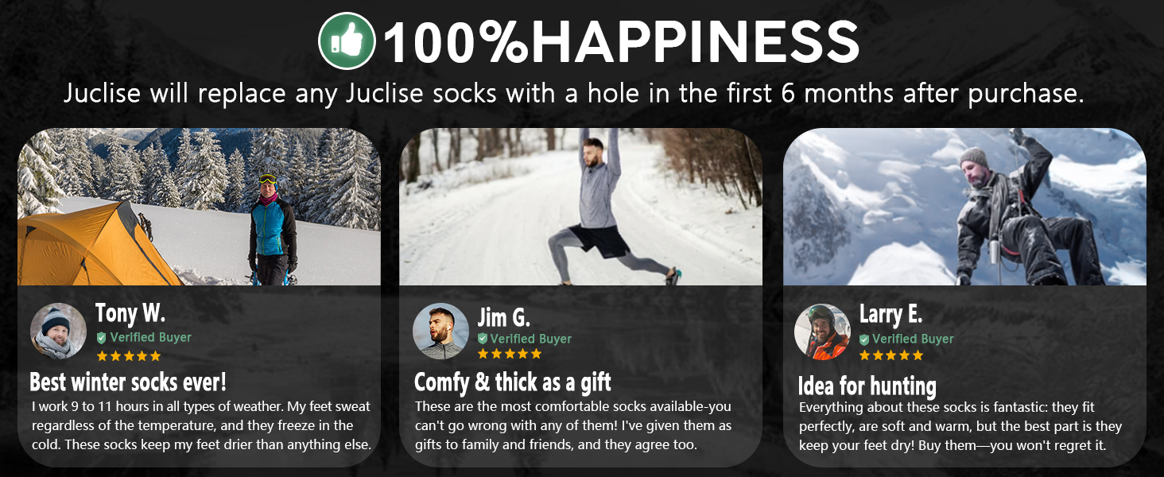Click the 'Best winter socks ever!' review title
The width and height of the screenshot is (1164, 477).
pos(128,382)
